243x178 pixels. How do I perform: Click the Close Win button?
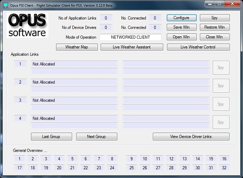pyautogui.click(x=215, y=37)
